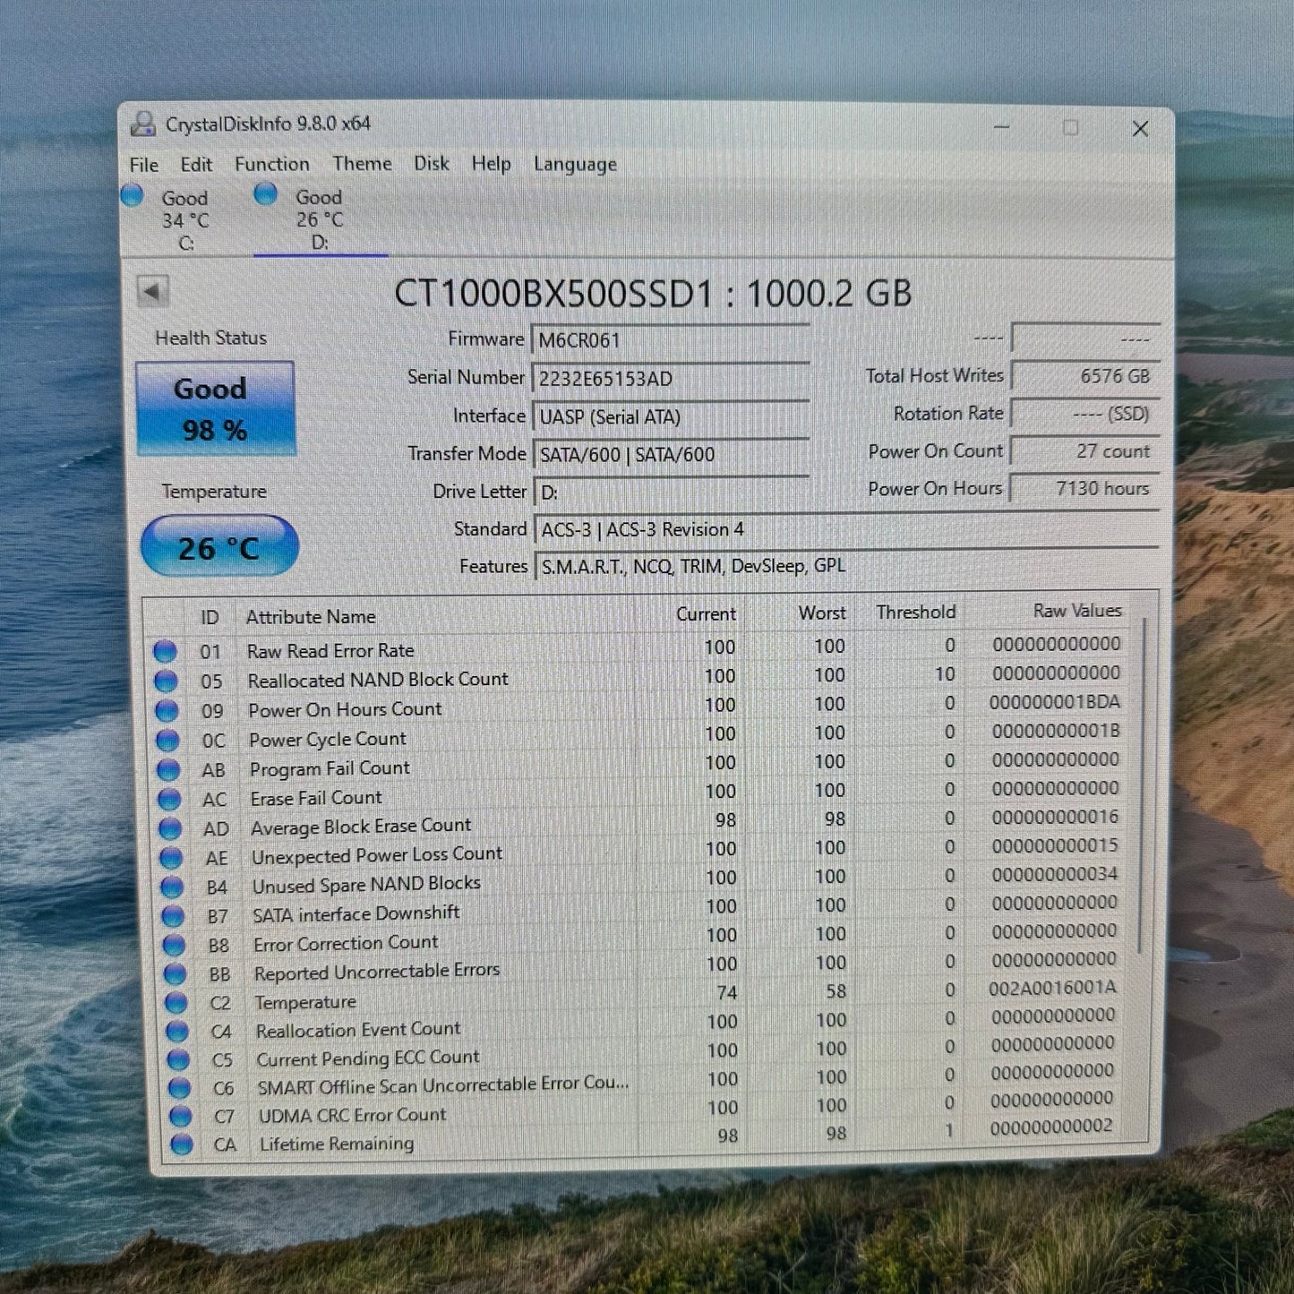Click the disk title CT1000BX500SSD1 : 1000.2 GB

(x=653, y=294)
